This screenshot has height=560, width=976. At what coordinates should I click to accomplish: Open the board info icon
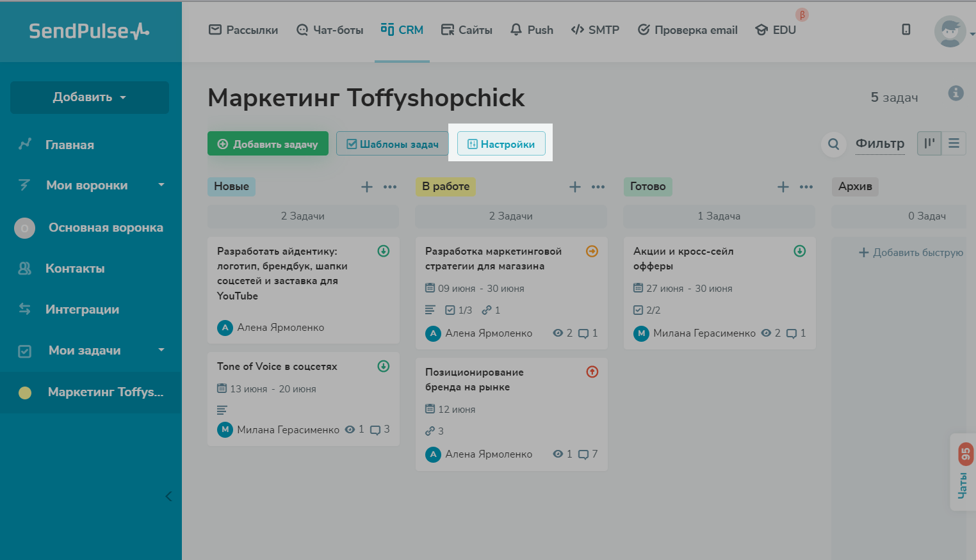[x=956, y=93]
